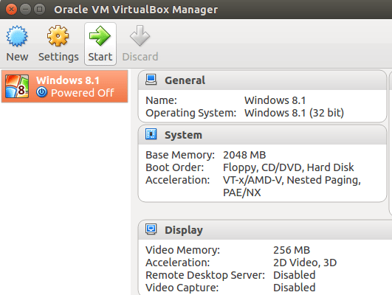Click the 'Remote Desktop Server:' label
The image size is (392, 295).
coord(205,275)
